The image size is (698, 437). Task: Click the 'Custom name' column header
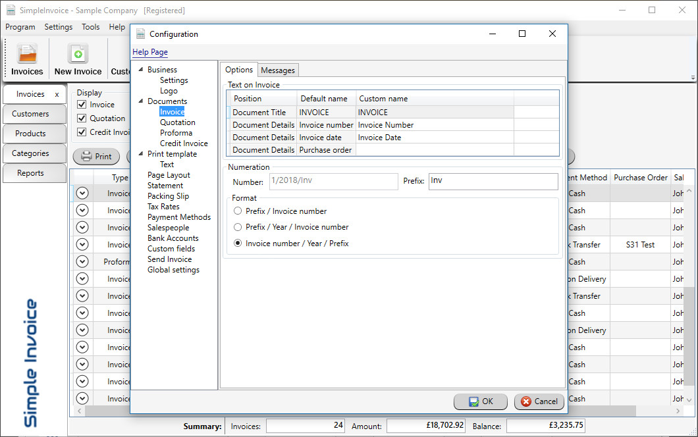[x=435, y=99]
